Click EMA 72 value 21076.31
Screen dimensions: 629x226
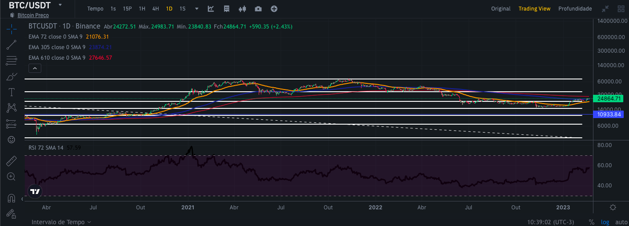click(x=98, y=36)
